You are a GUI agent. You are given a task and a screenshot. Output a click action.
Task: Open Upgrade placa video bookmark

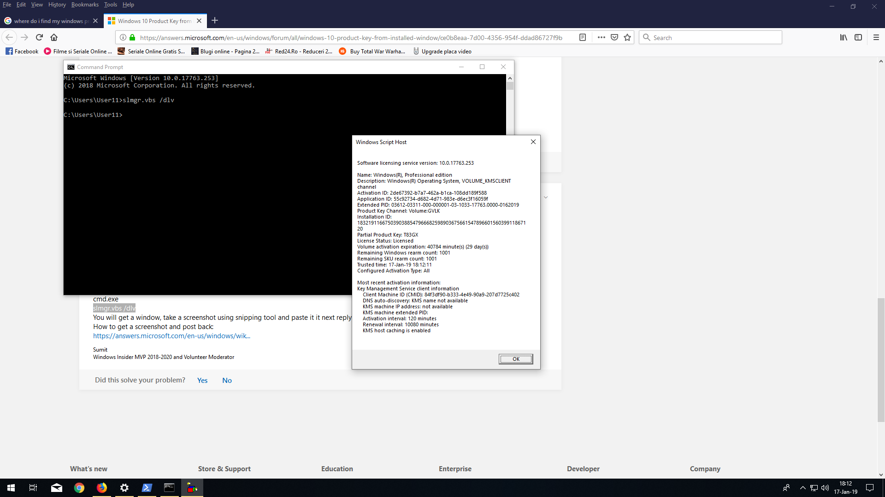pyautogui.click(x=442, y=52)
